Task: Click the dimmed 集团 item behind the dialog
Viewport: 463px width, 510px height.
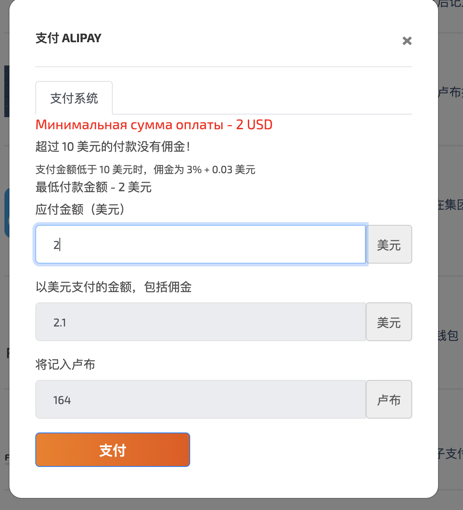Action: coord(451,205)
